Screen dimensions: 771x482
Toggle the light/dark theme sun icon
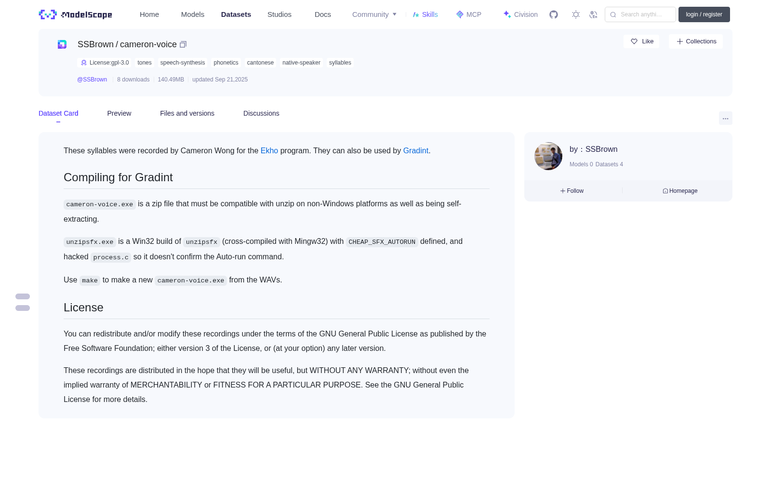click(576, 14)
